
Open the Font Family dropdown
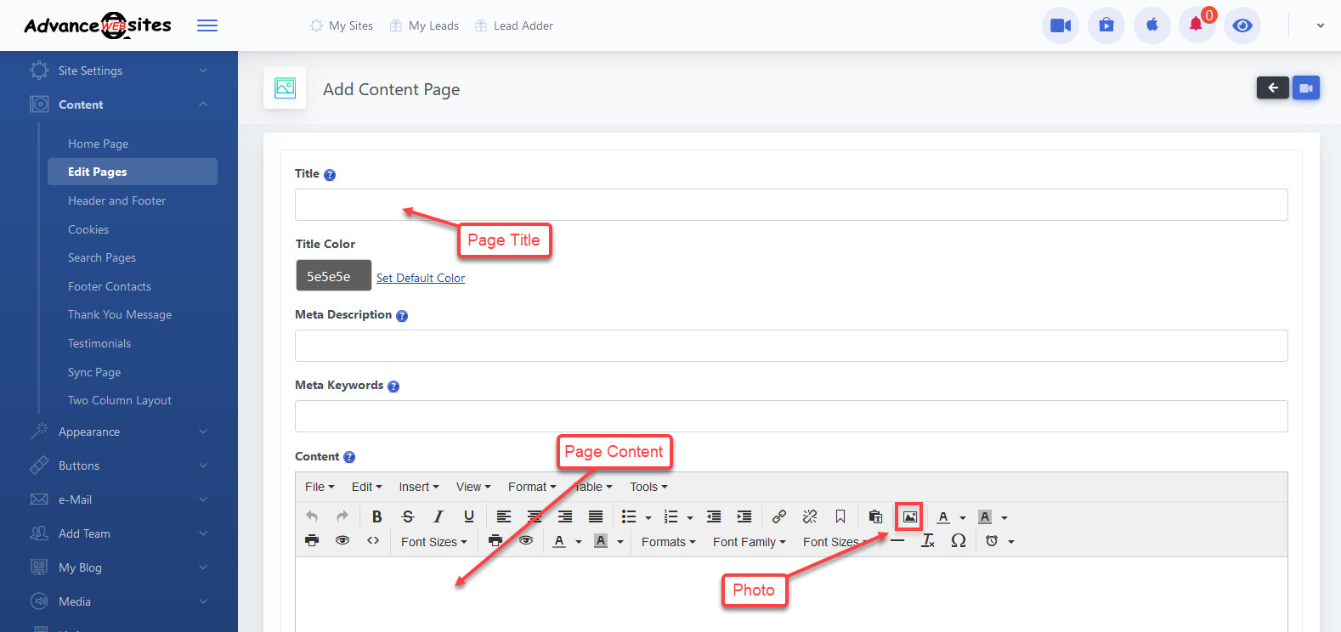pyautogui.click(x=749, y=542)
